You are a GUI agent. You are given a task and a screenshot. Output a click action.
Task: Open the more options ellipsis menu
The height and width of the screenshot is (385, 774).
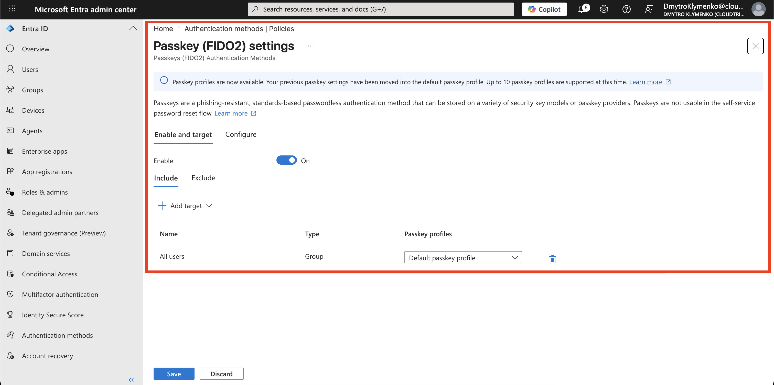[x=311, y=46]
